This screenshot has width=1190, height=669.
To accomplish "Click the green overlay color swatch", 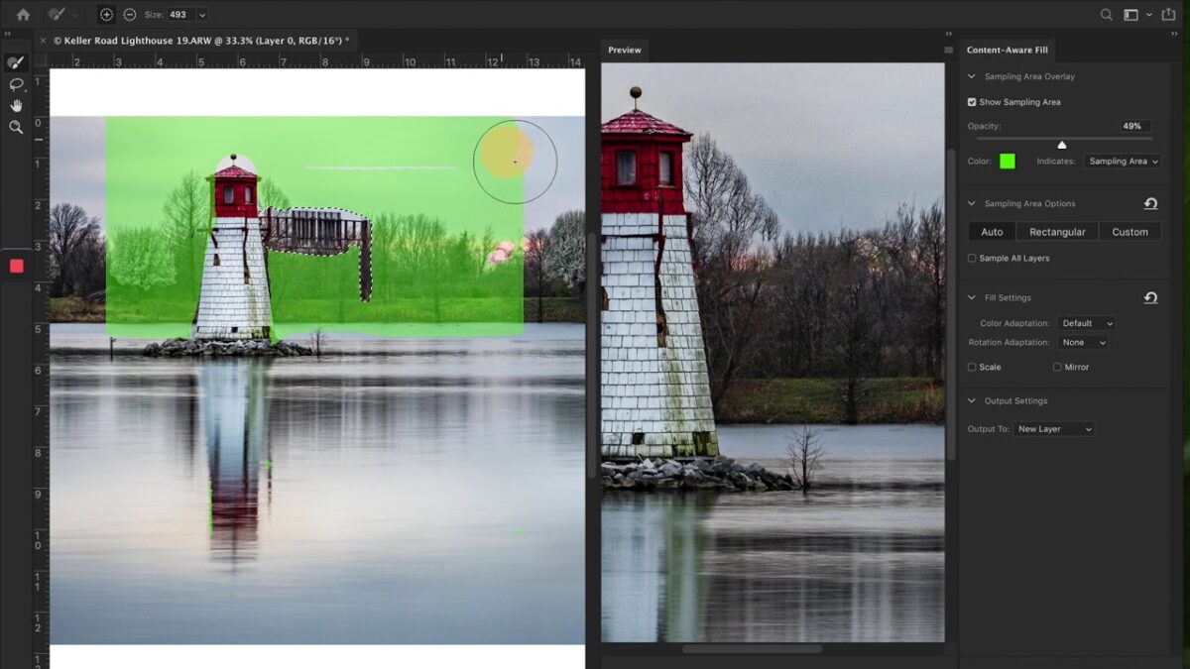I will [x=1008, y=162].
